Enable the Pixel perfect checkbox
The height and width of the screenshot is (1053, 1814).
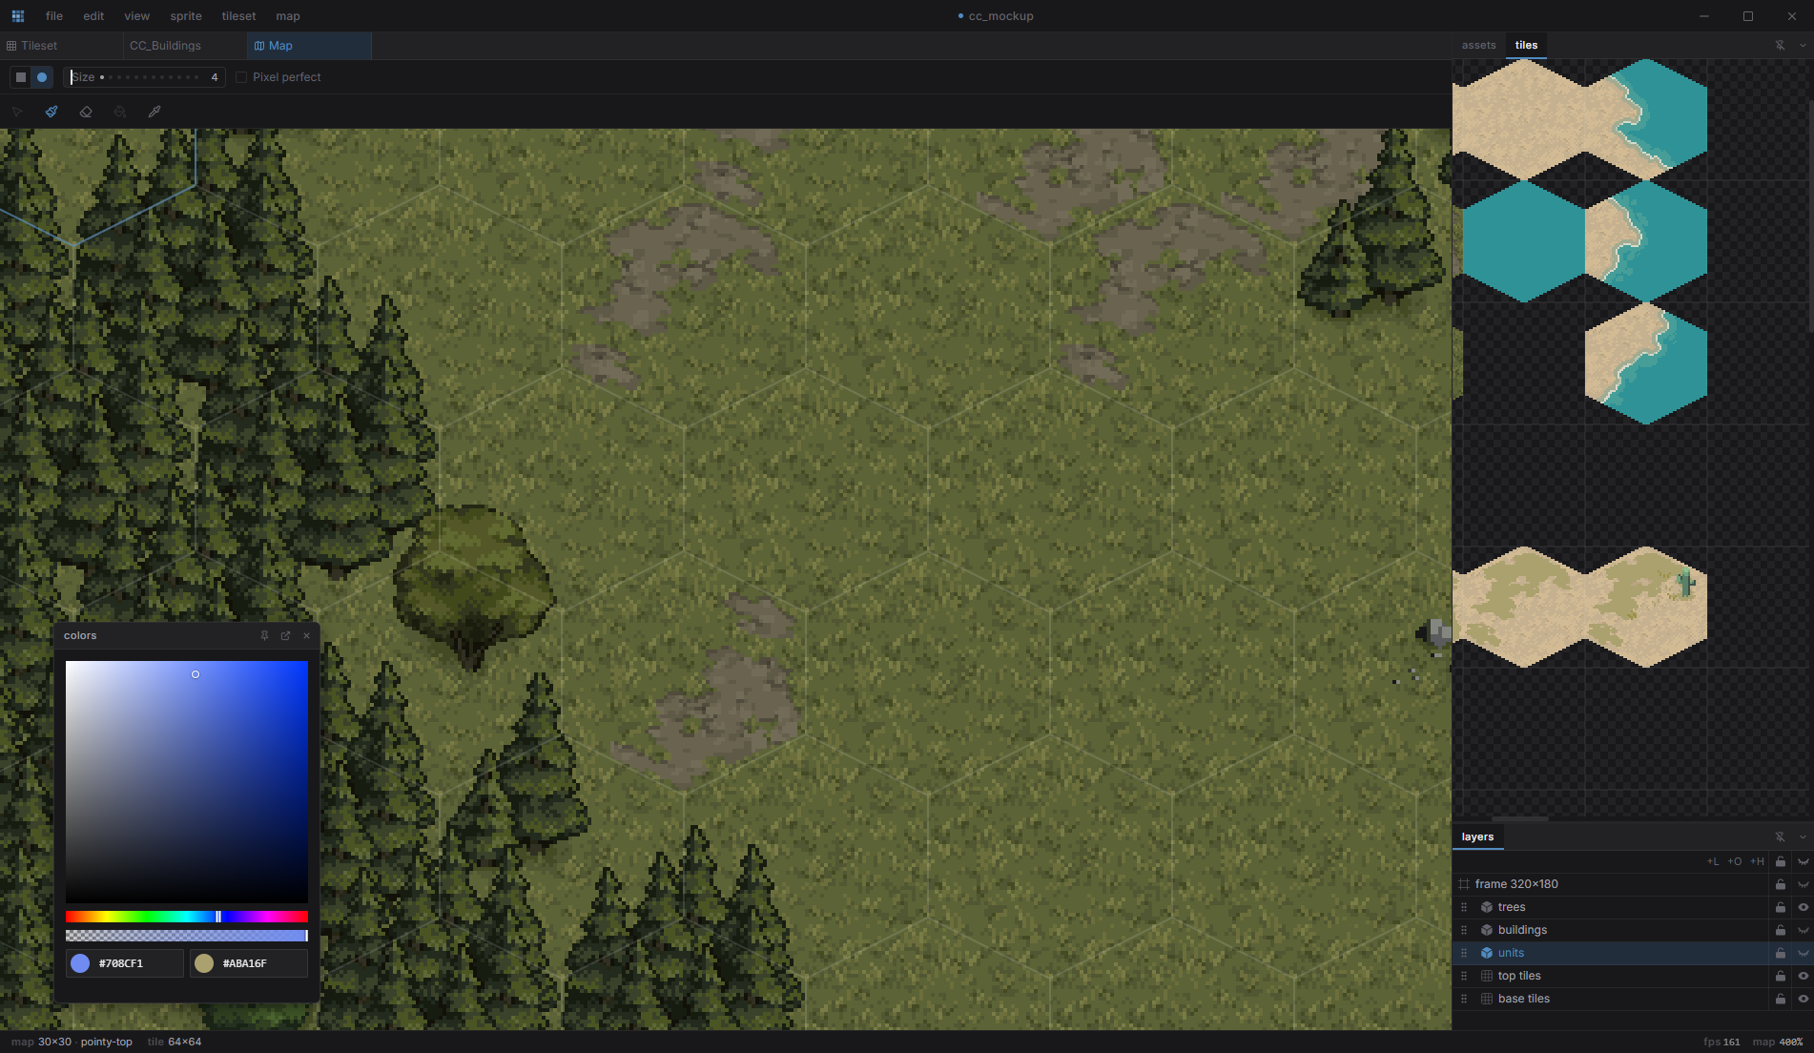click(241, 77)
